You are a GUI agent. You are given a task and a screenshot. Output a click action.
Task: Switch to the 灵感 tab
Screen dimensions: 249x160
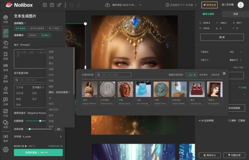(235, 14)
